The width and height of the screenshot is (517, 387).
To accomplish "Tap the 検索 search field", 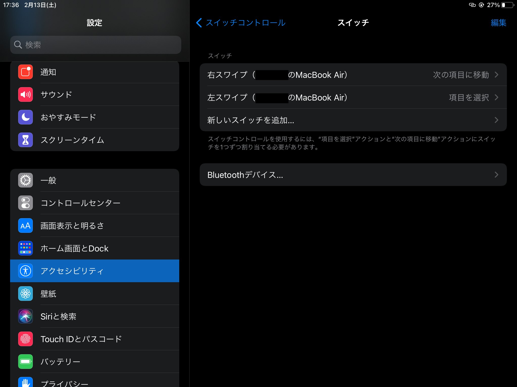I will click(x=95, y=45).
